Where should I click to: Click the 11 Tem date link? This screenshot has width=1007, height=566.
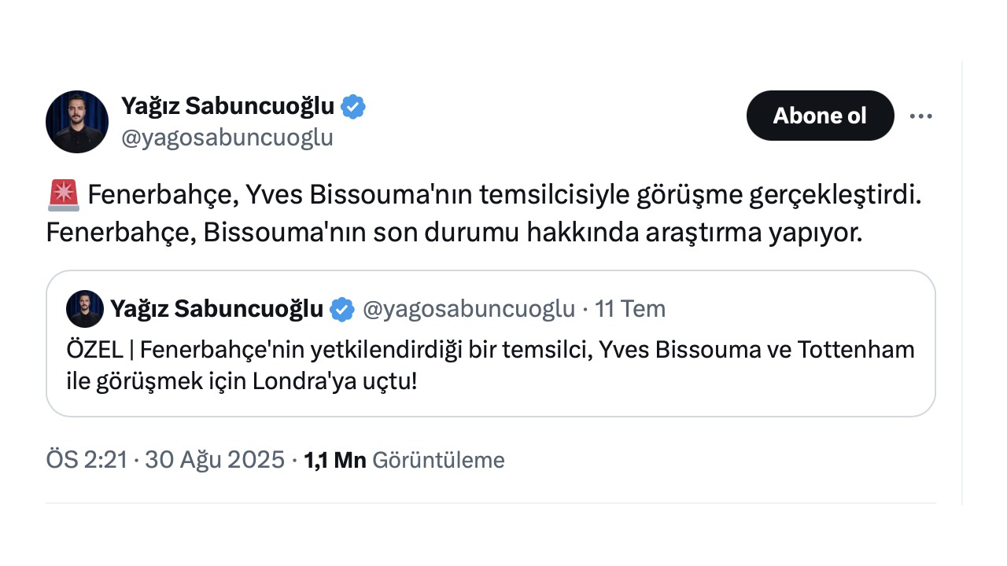pos(630,309)
